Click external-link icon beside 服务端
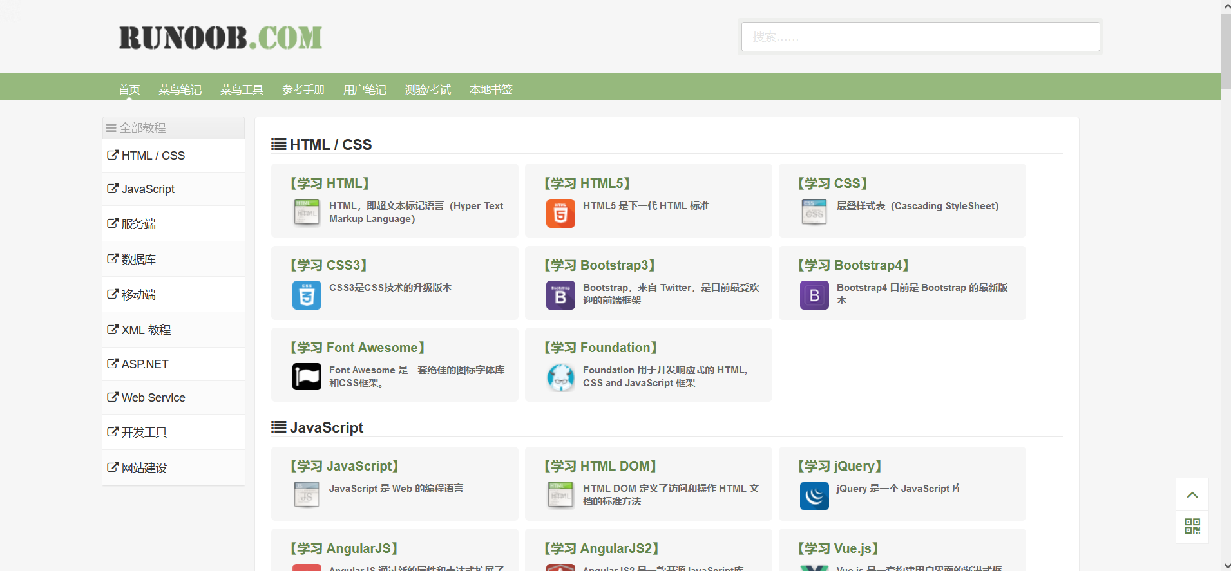The height and width of the screenshot is (571, 1231). [113, 223]
